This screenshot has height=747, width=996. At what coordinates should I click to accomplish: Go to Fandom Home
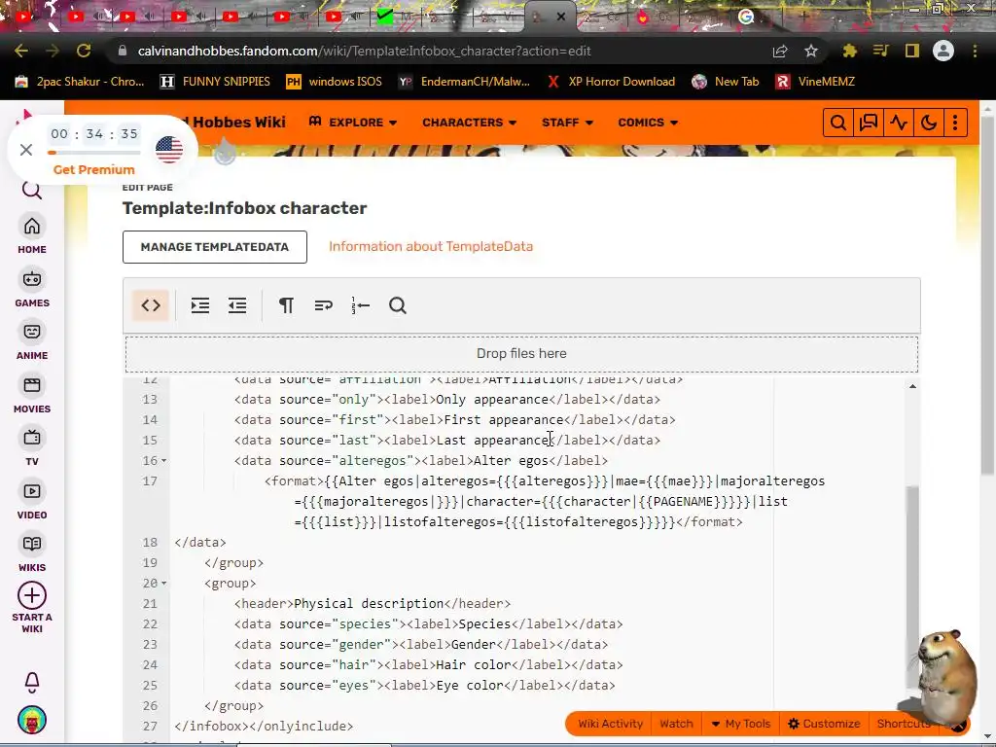point(32,235)
